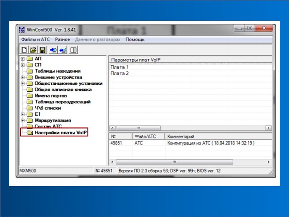Read configuration from the ATS arrow icon
This screenshot has width=289, height=217.
pyautogui.click(x=63, y=50)
